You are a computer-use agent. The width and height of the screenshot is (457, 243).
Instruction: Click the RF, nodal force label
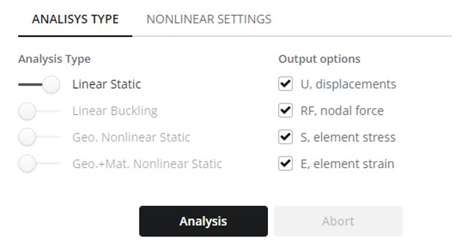(342, 111)
